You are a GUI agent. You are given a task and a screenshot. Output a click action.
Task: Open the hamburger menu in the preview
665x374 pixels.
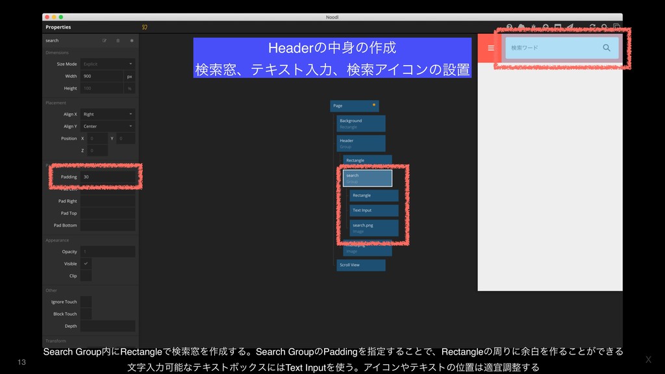click(x=491, y=48)
